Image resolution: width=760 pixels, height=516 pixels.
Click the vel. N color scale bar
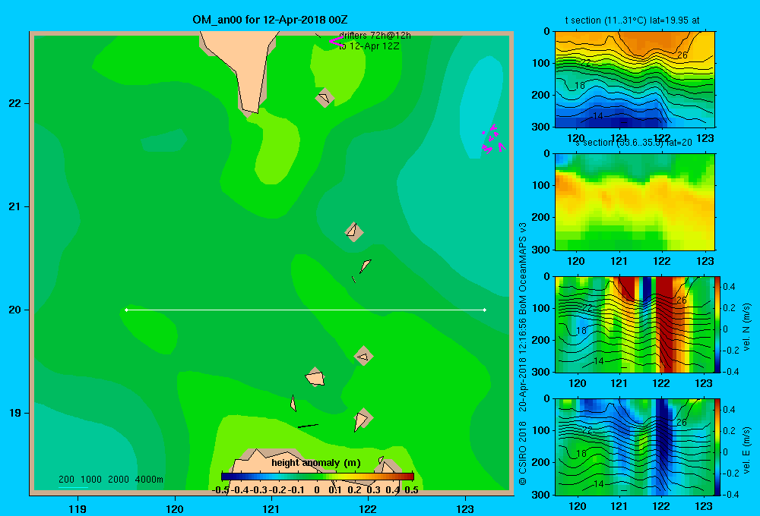click(718, 324)
